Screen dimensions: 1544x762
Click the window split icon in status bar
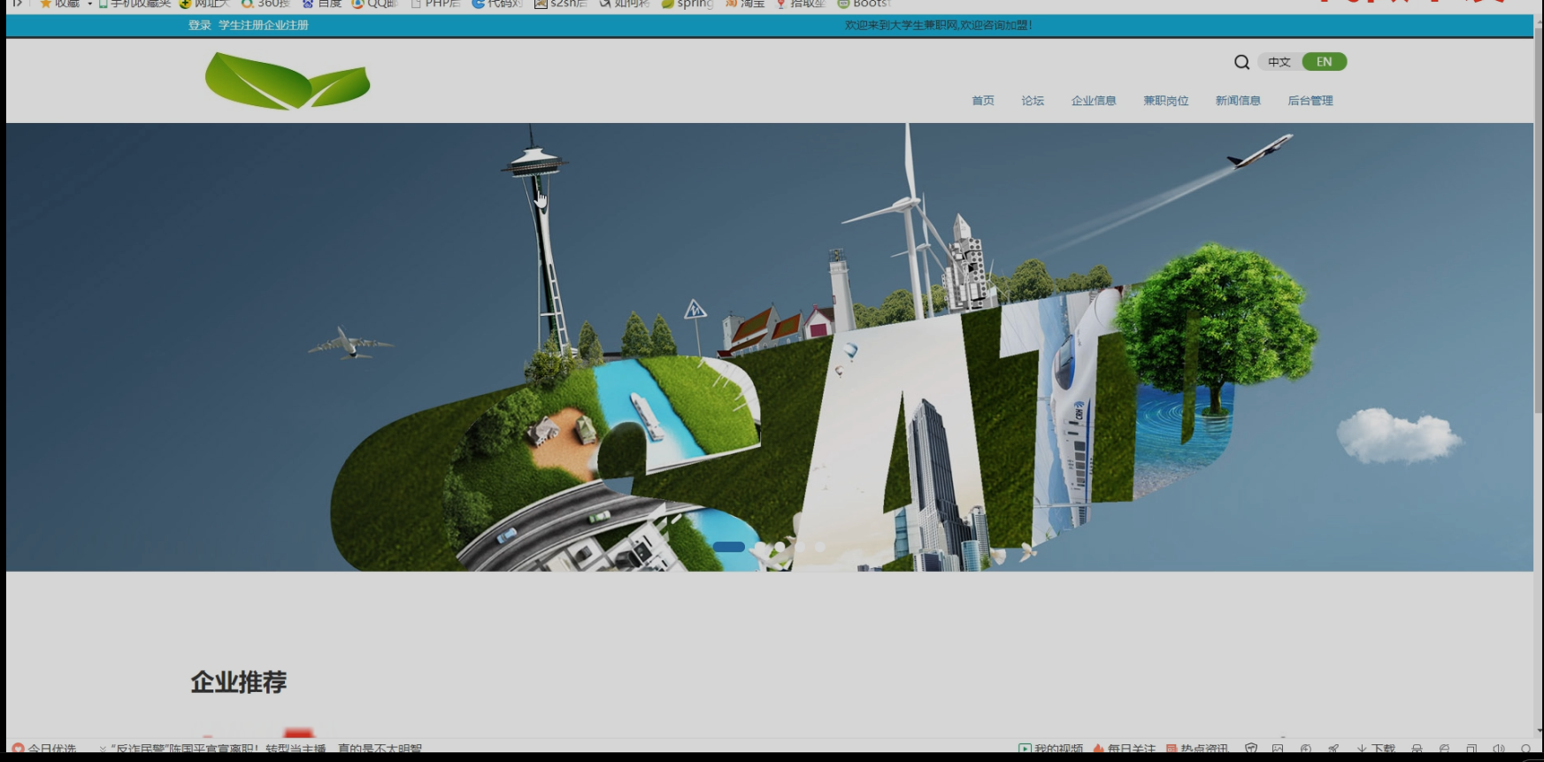point(1471,749)
